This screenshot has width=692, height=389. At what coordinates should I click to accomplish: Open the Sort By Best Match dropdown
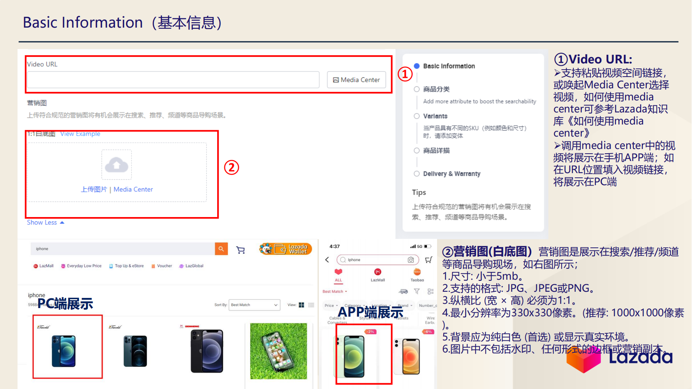[254, 305]
